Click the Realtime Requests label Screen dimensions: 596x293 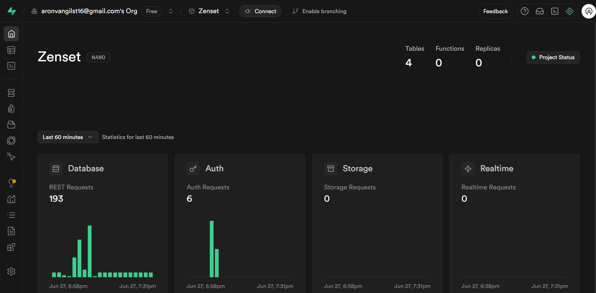pos(488,187)
